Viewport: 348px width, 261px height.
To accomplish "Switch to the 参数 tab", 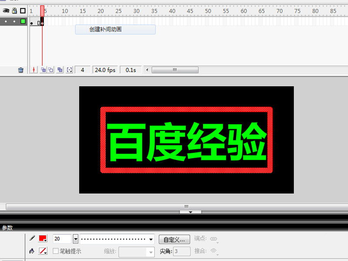I will pos(7,228).
